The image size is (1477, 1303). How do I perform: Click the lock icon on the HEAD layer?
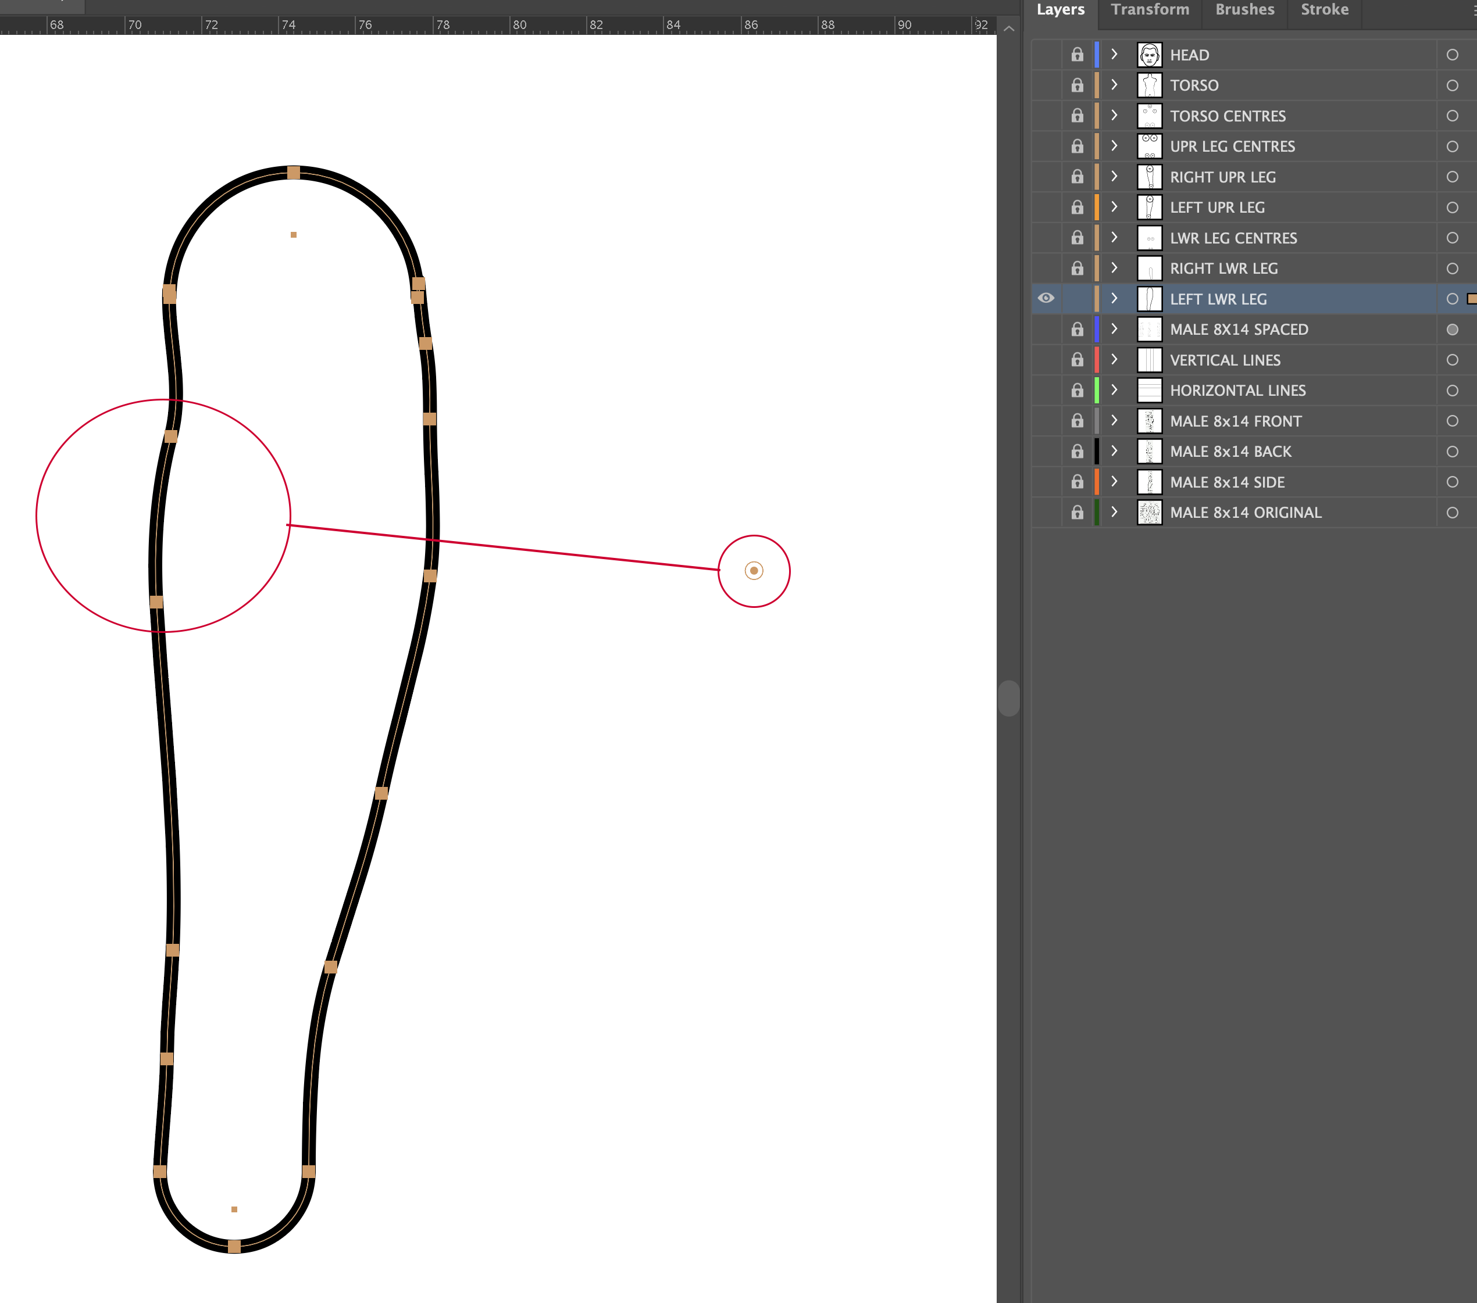1077,54
